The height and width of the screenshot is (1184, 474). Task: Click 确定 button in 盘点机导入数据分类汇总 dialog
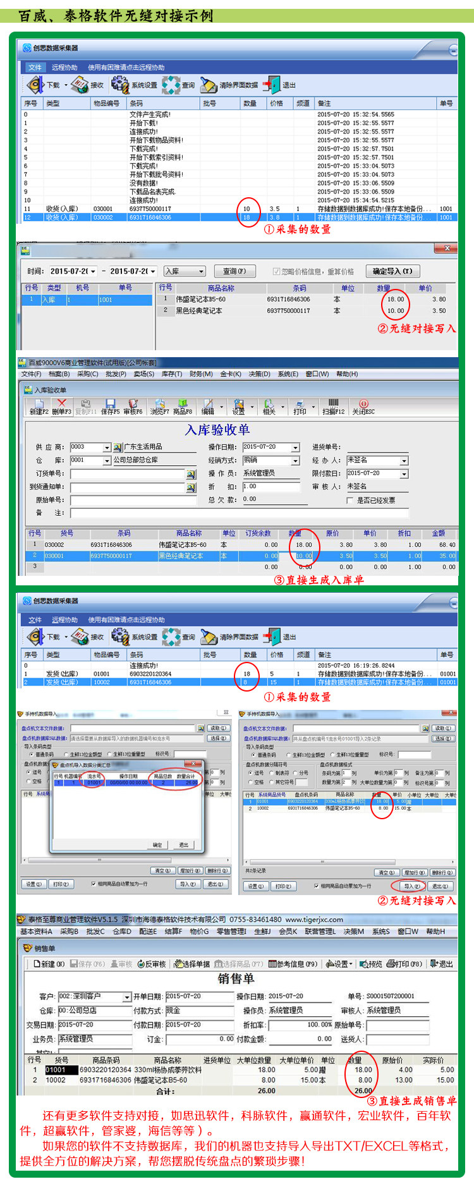(x=157, y=845)
